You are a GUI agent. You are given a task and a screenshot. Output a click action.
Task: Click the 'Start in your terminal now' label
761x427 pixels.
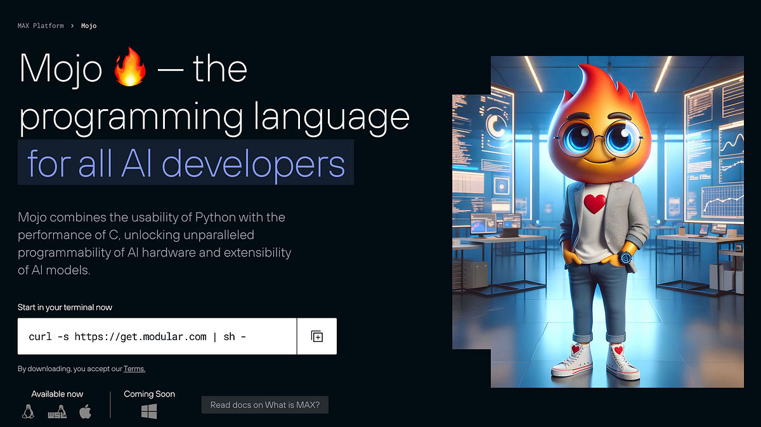pos(65,307)
